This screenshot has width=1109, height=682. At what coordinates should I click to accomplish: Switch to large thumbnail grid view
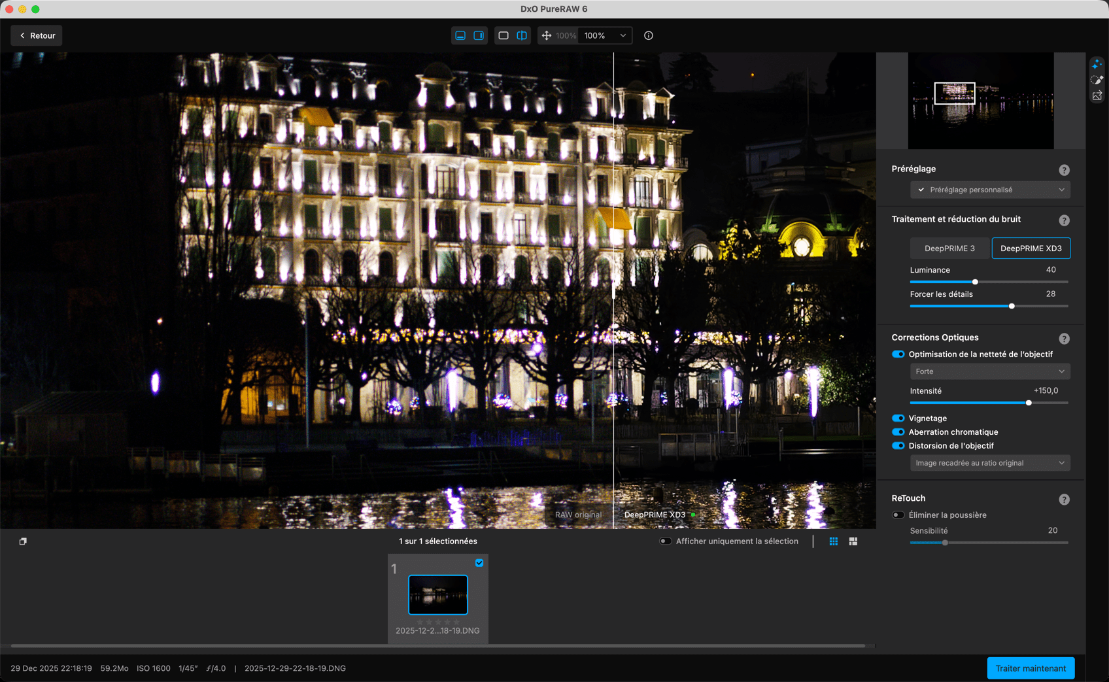click(x=853, y=541)
